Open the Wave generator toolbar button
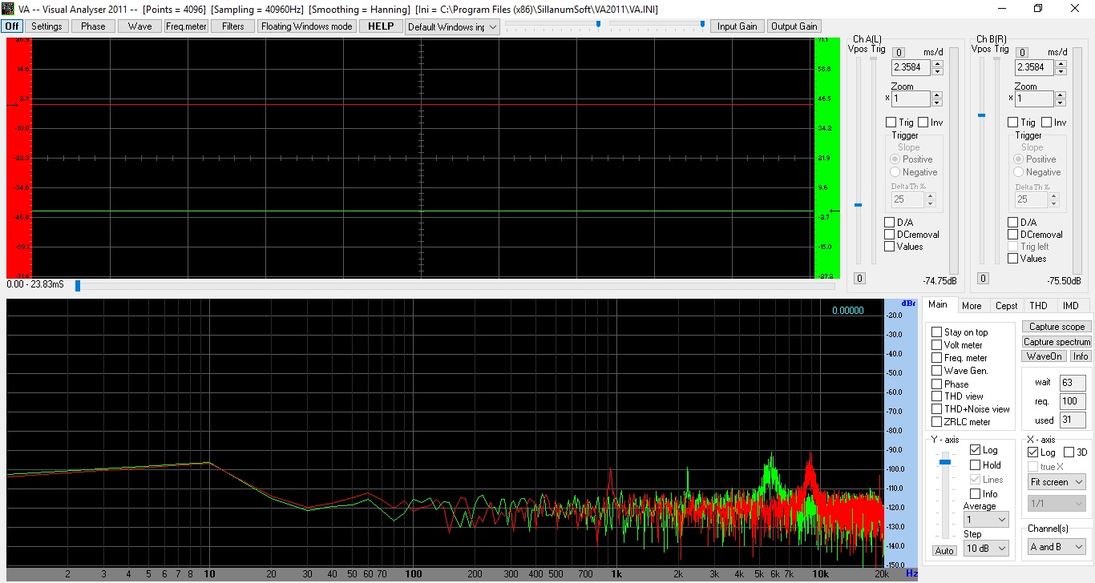The width and height of the screenshot is (1095, 583). tap(139, 26)
